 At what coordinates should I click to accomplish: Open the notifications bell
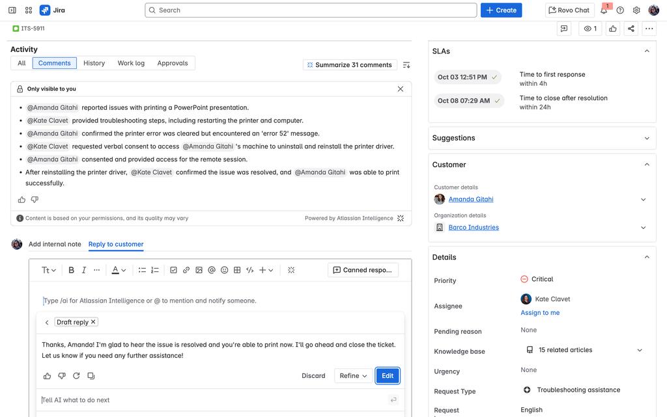(x=604, y=10)
